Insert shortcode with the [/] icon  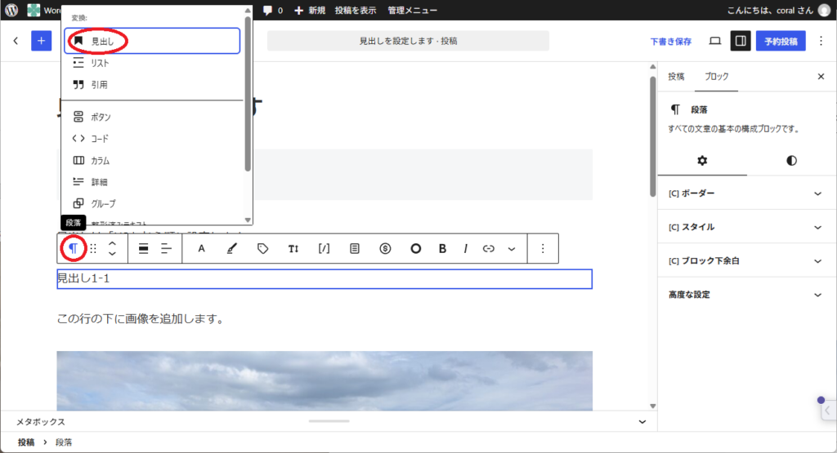[324, 248]
